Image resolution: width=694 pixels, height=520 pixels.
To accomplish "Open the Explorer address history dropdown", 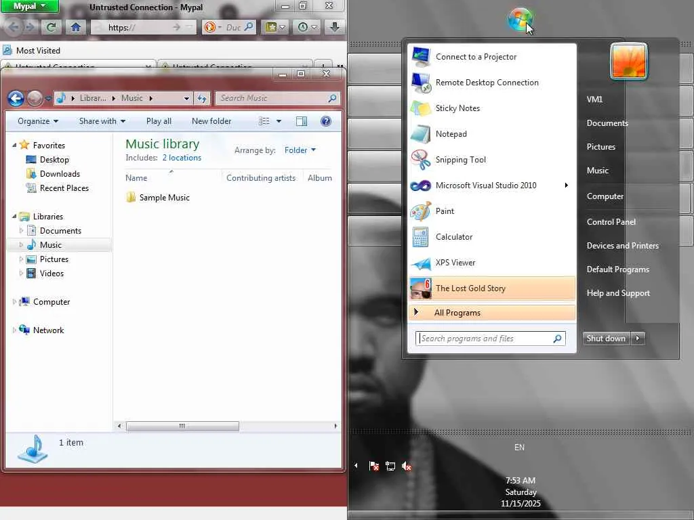I will point(186,98).
